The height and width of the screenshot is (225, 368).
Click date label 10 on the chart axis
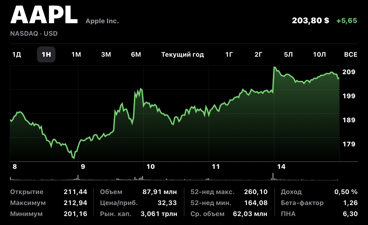[x=151, y=167]
